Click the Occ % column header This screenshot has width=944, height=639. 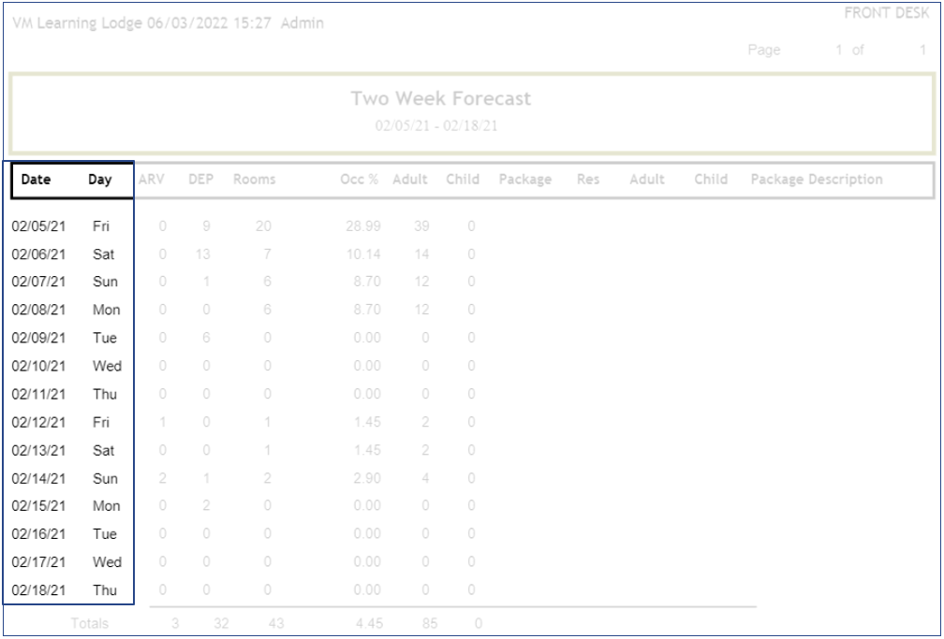[359, 180]
